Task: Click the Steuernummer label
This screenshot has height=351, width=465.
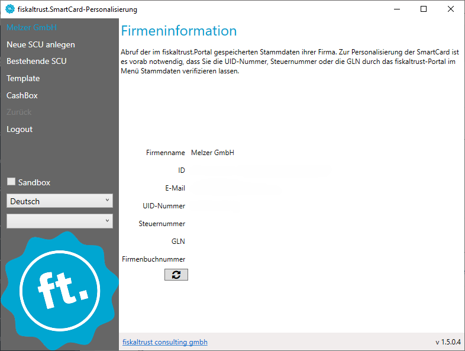Action: click(x=162, y=224)
